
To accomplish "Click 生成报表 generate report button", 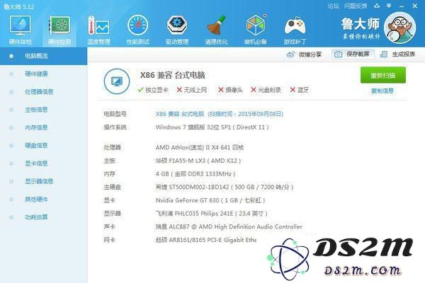I will pos(397,54).
